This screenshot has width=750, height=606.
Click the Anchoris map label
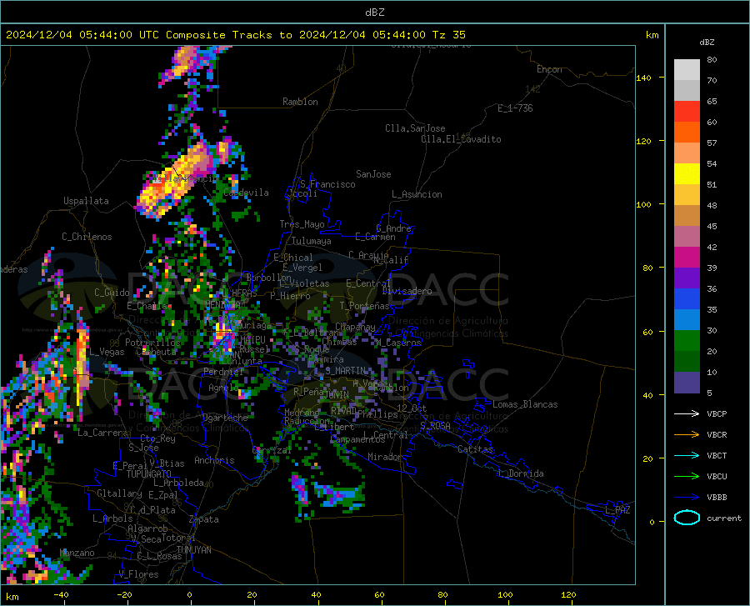click(x=214, y=461)
